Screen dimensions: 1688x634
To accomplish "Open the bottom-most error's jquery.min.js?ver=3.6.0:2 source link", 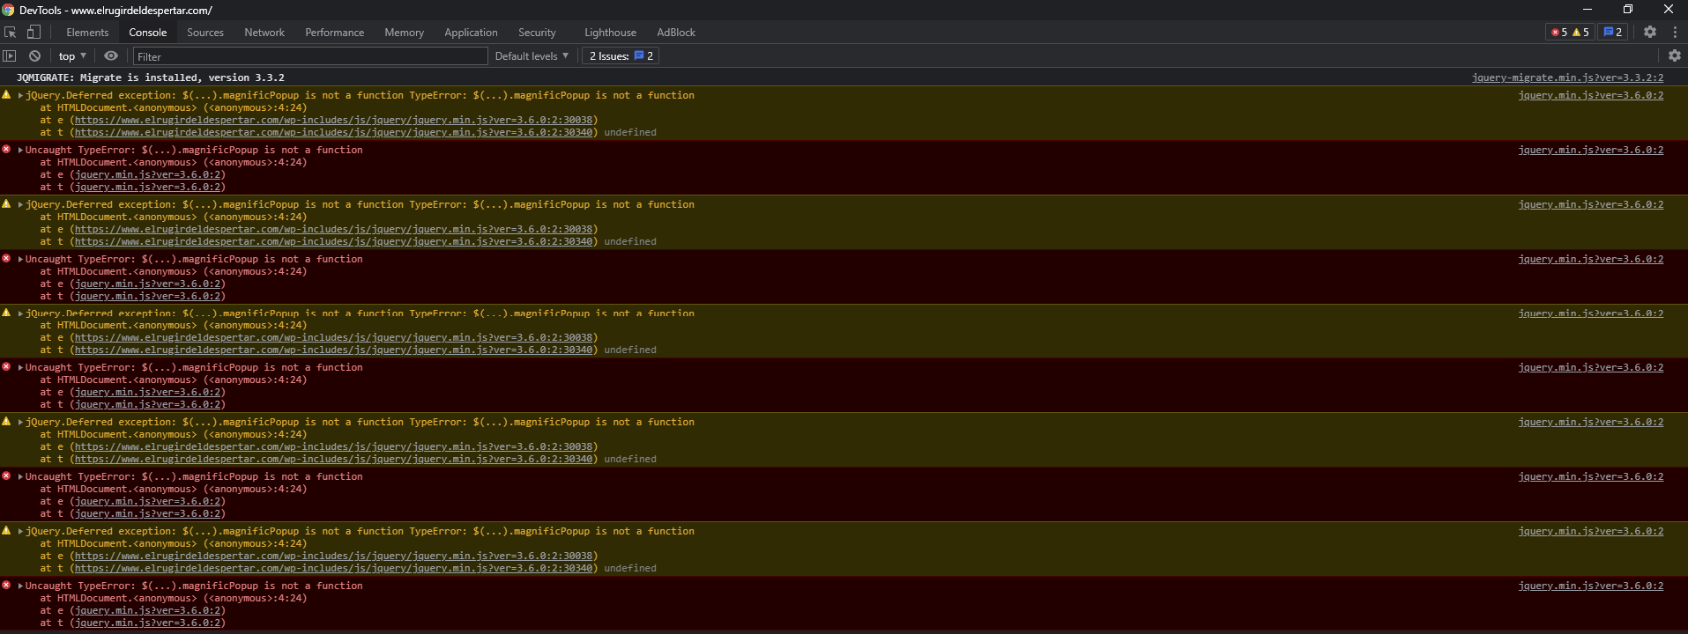I will point(1590,586).
